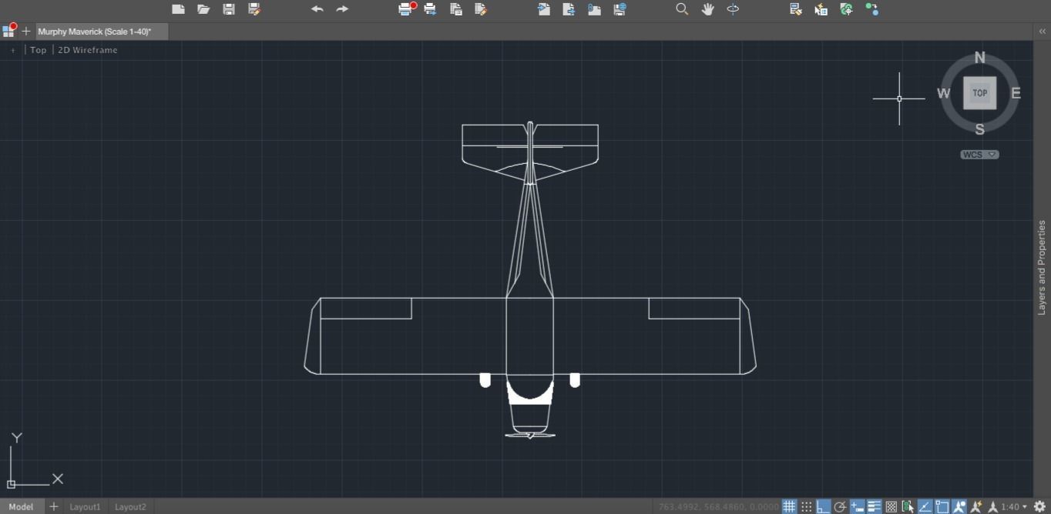The height and width of the screenshot is (514, 1051).
Task: Toggle snap mode on
Action: click(805, 506)
